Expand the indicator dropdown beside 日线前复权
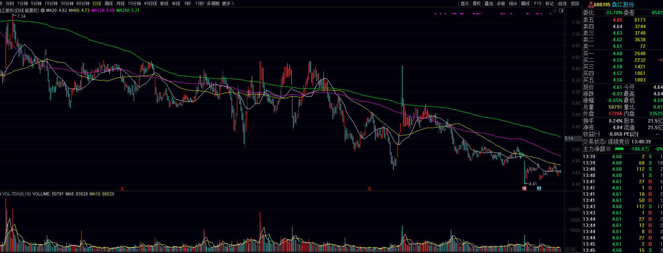The height and width of the screenshot is (253, 663). click(43, 10)
